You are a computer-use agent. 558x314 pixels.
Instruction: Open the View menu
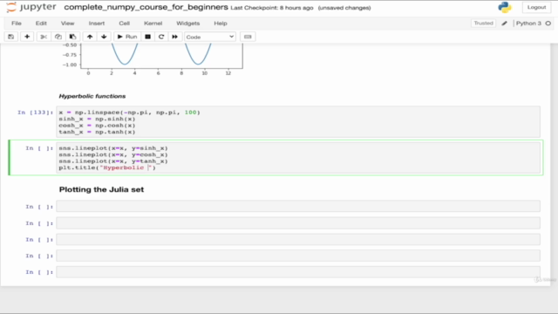point(68,24)
